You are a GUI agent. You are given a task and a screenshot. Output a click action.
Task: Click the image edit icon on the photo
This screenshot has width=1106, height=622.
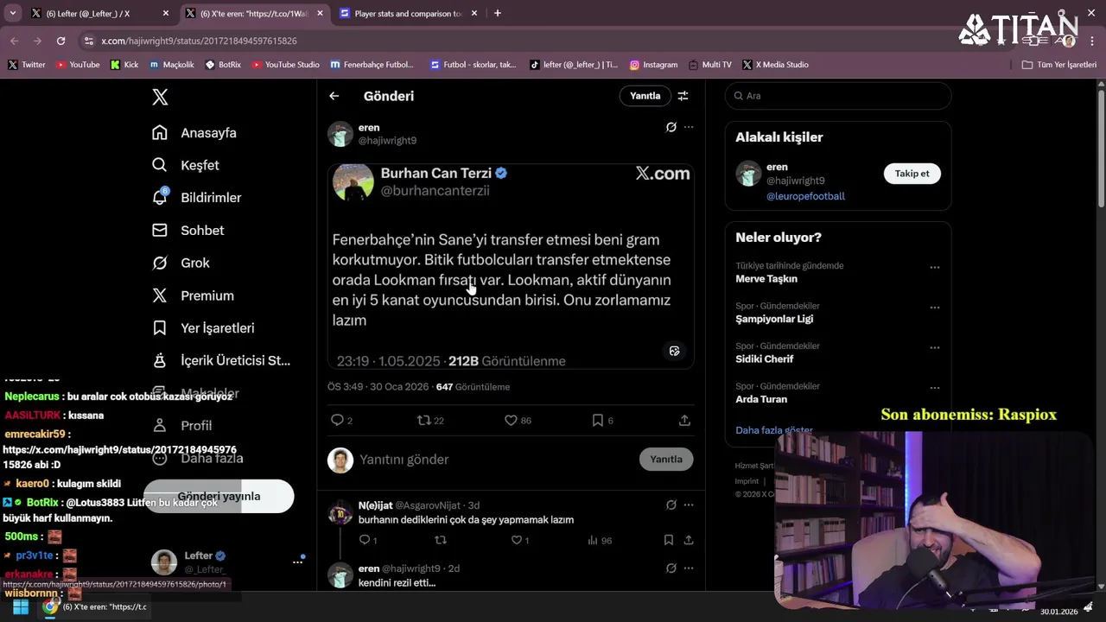pos(675,351)
